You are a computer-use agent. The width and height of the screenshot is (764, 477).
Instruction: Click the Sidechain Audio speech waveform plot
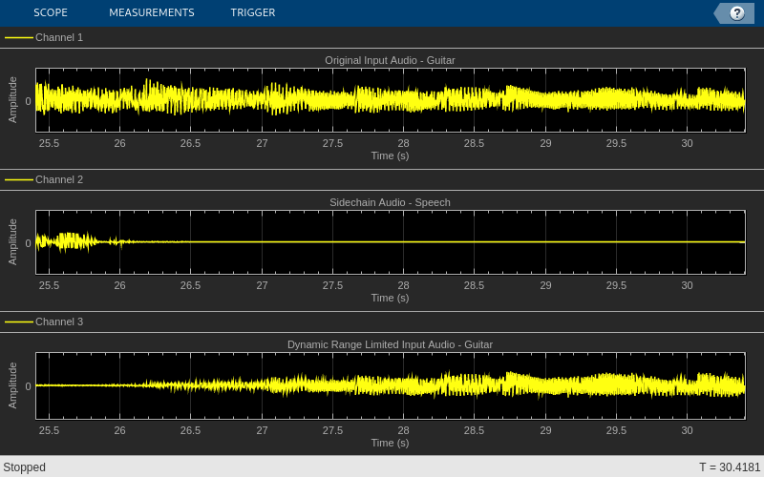pos(391,242)
